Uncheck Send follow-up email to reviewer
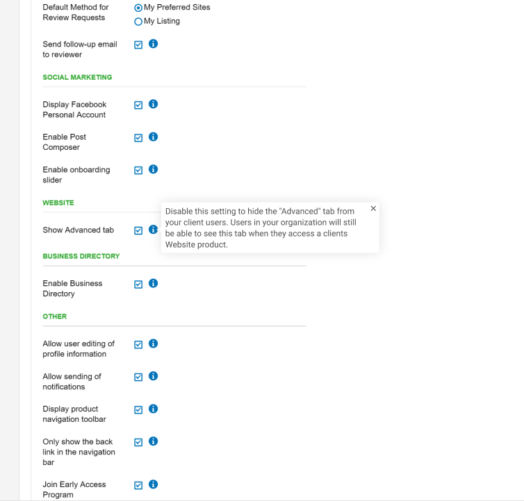524x501 pixels. pos(138,44)
